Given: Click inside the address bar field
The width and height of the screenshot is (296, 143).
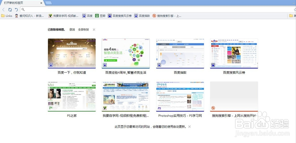Looking at the screenshot, I should (x=158, y=10).
